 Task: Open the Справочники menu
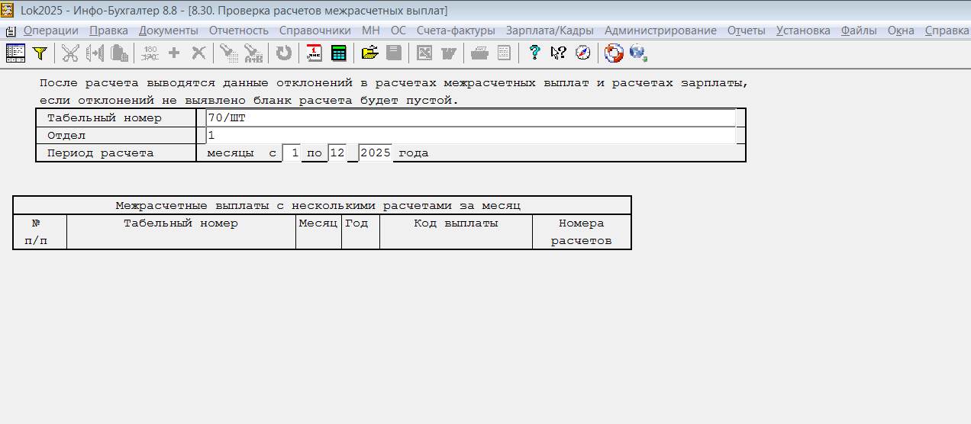[x=315, y=31]
